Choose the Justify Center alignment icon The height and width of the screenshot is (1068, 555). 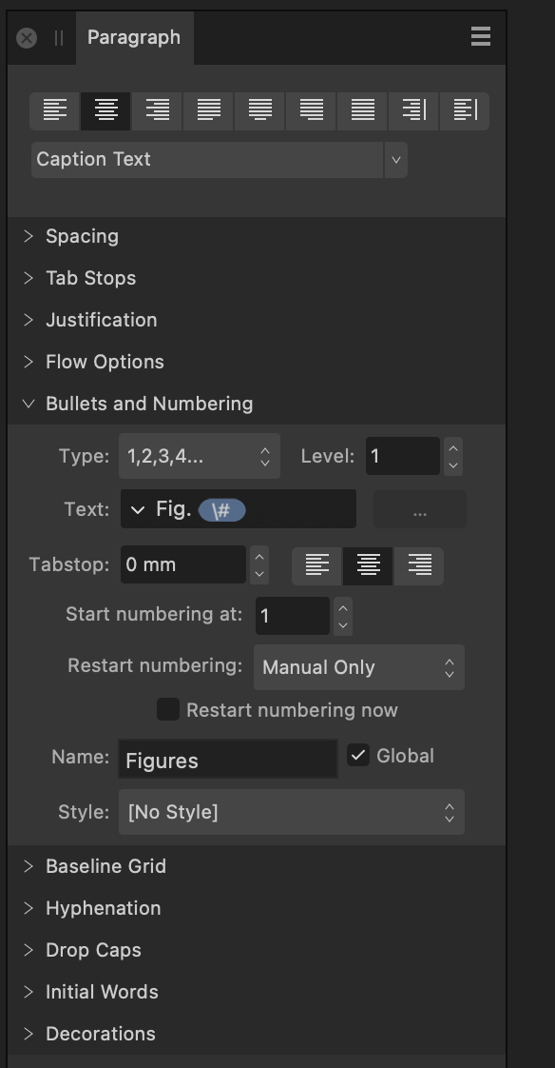pos(259,111)
